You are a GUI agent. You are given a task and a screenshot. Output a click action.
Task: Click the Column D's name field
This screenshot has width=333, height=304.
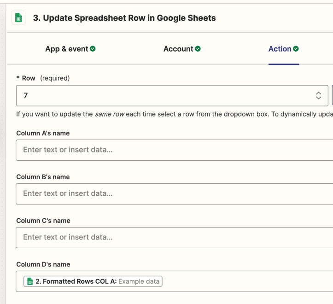175,281
